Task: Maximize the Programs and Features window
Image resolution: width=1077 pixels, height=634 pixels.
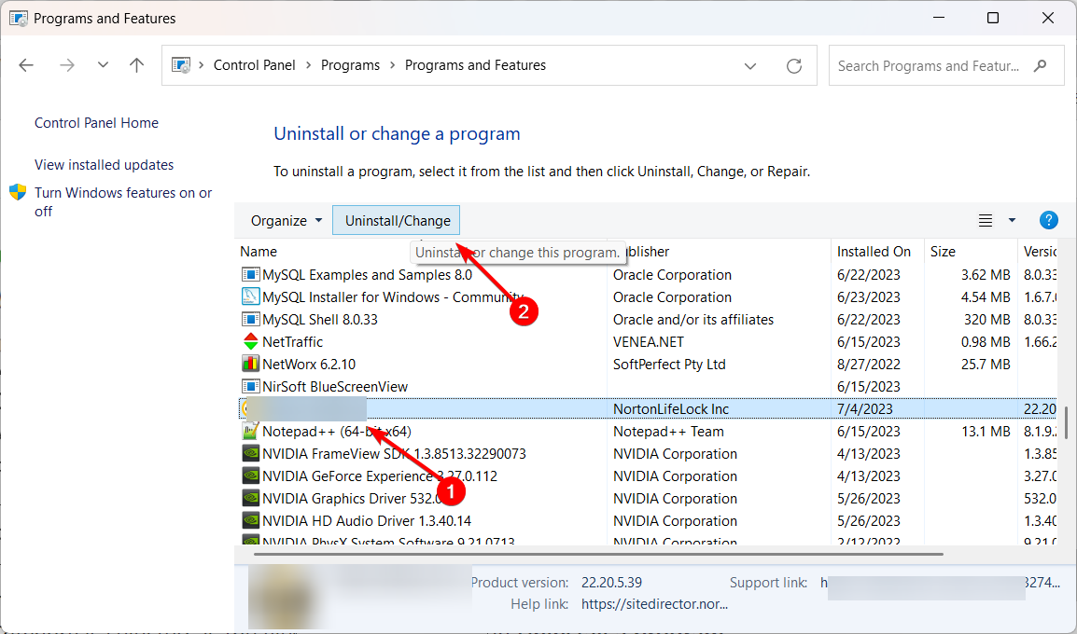Action: (992, 18)
